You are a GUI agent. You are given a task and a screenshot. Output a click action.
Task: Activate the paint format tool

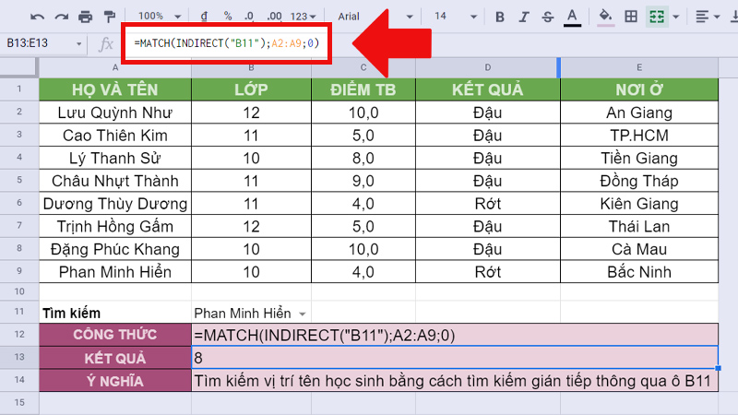110,17
